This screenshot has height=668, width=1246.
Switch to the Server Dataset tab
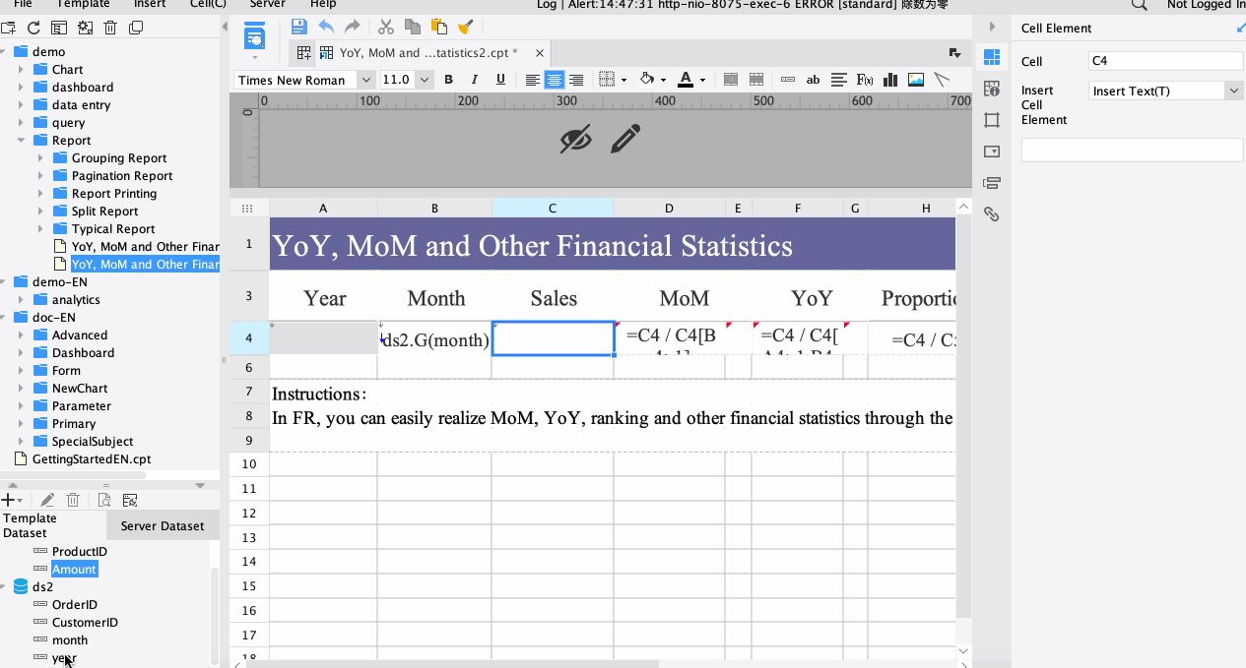tap(163, 524)
